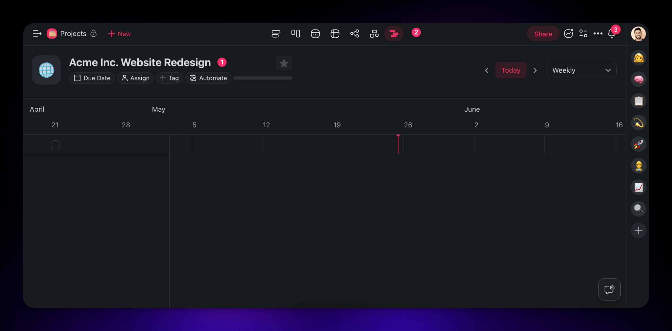Select the mind map view icon
The width and height of the screenshot is (672, 331).
tap(354, 33)
